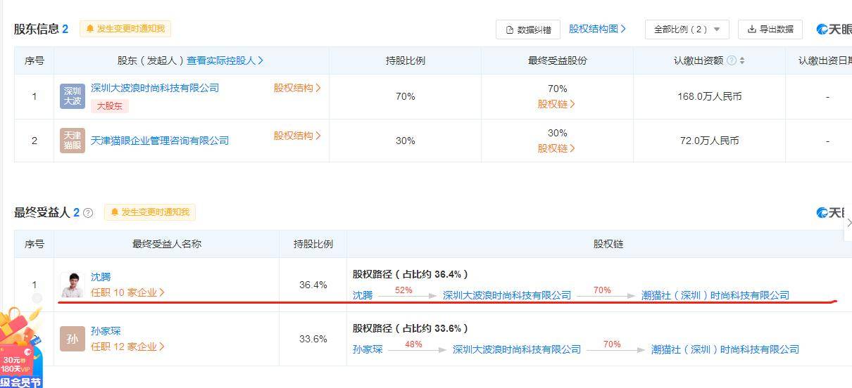Viewport: 852px width, 388px height.
Task: Click 沈腾 in the 36.4% equity path
Action: tap(363, 295)
